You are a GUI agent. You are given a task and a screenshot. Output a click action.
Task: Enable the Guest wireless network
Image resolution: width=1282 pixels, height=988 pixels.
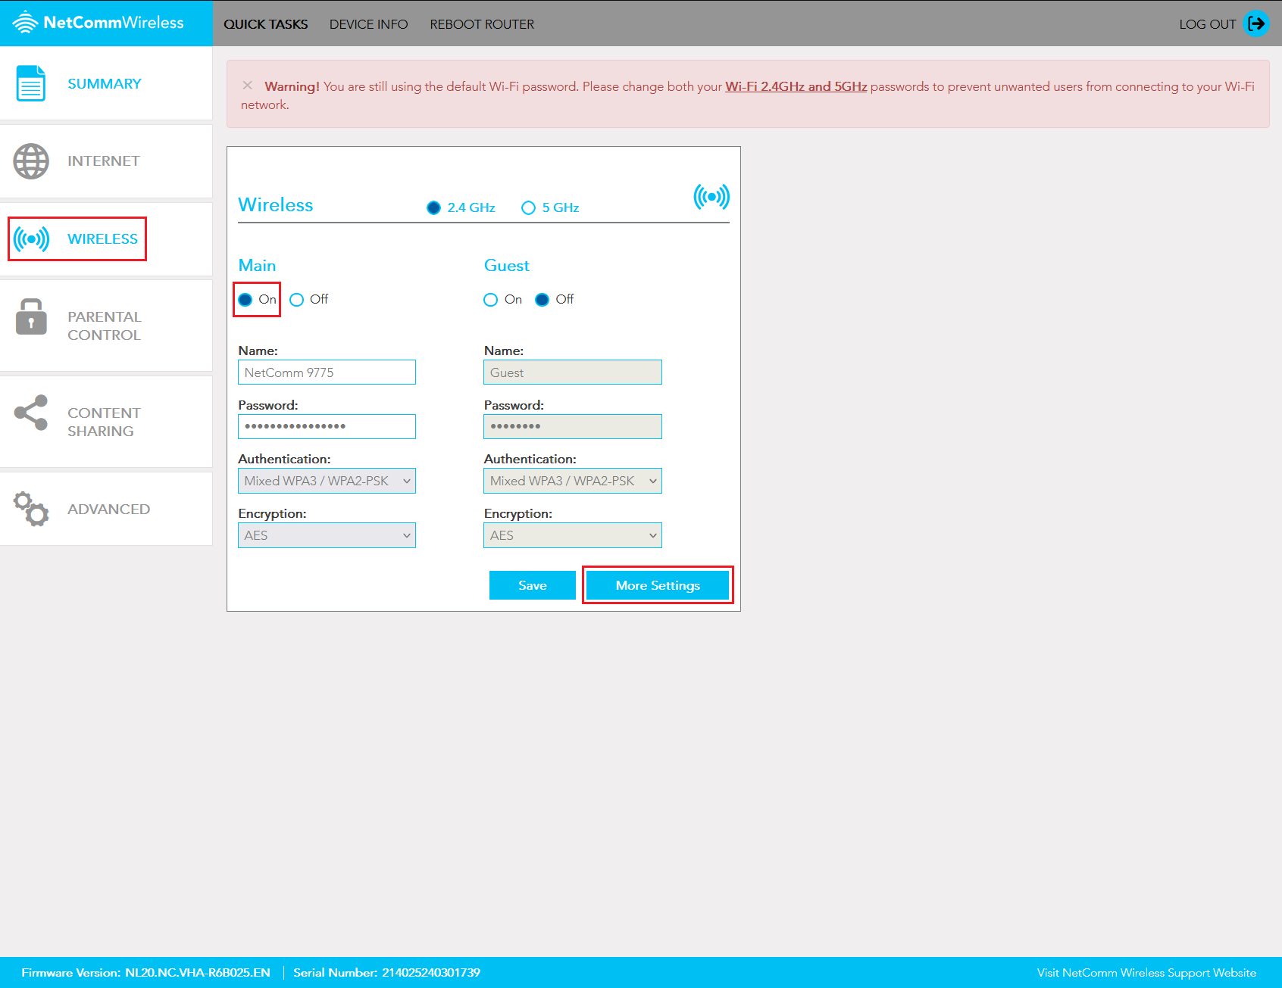click(x=491, y=300)
